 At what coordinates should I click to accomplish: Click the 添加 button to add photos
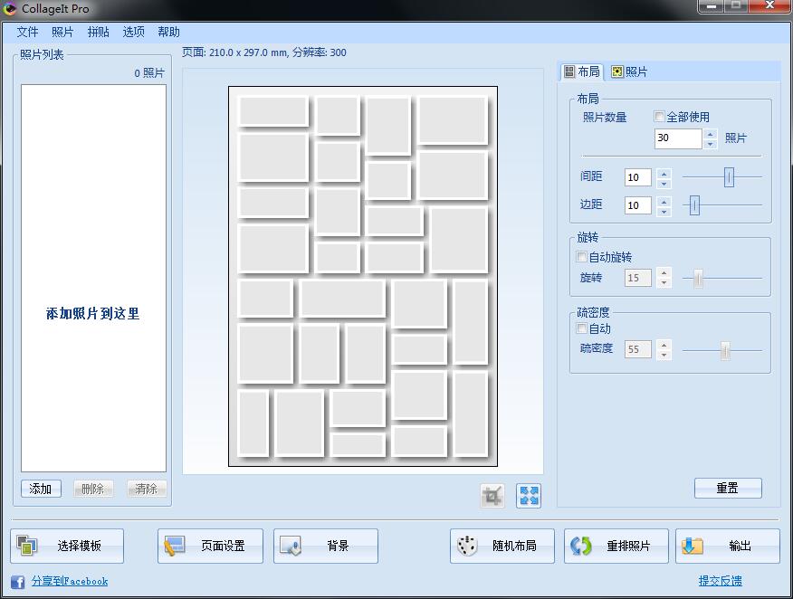40,488
